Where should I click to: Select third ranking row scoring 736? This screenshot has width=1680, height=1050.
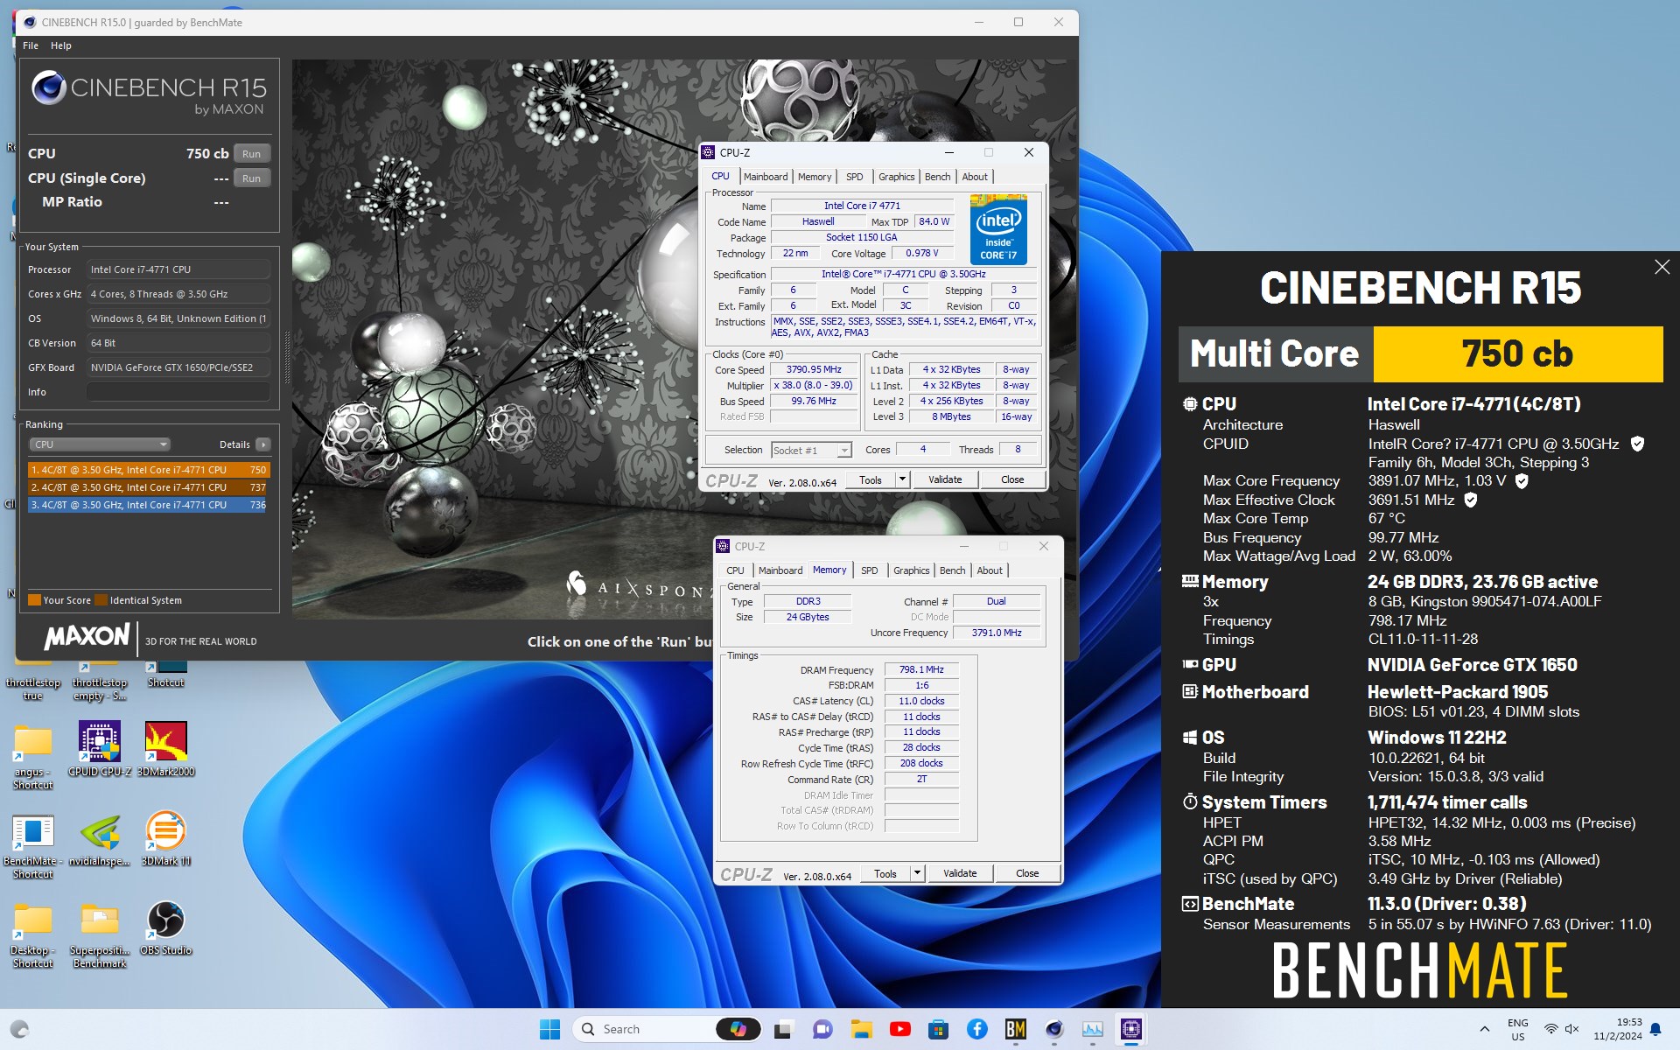point(149,505)
